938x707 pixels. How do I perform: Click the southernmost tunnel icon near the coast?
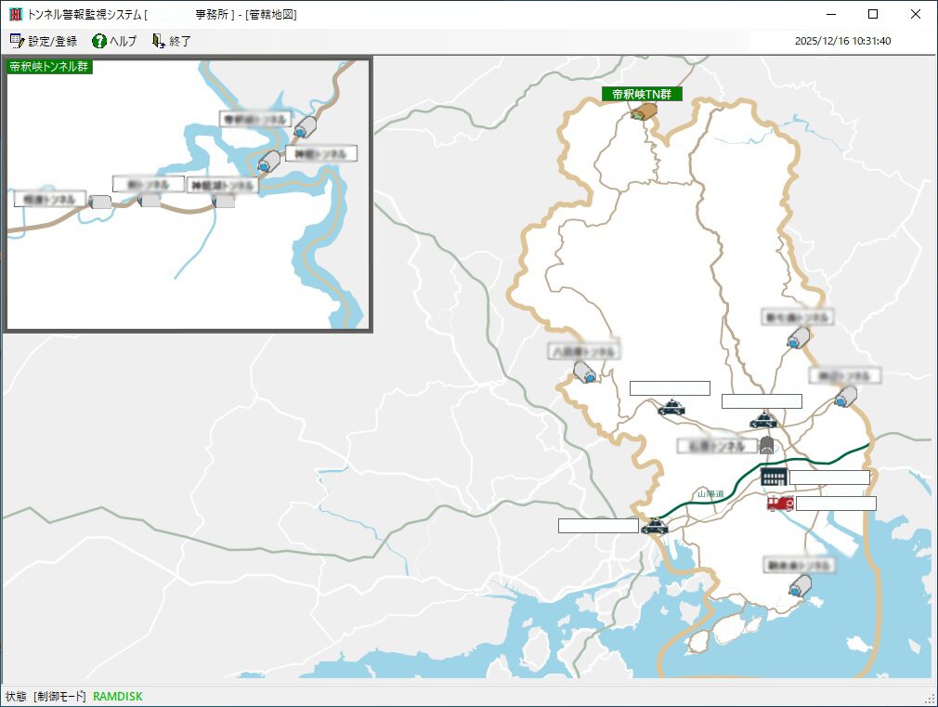[799, 585]
